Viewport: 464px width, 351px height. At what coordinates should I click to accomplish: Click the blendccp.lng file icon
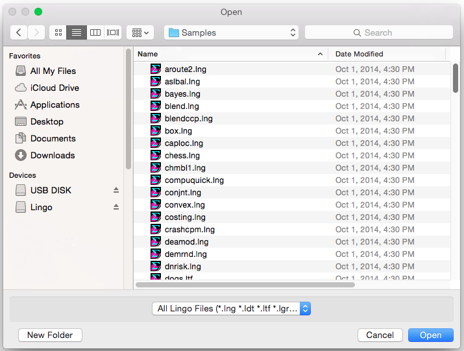(x=156, y=118)
